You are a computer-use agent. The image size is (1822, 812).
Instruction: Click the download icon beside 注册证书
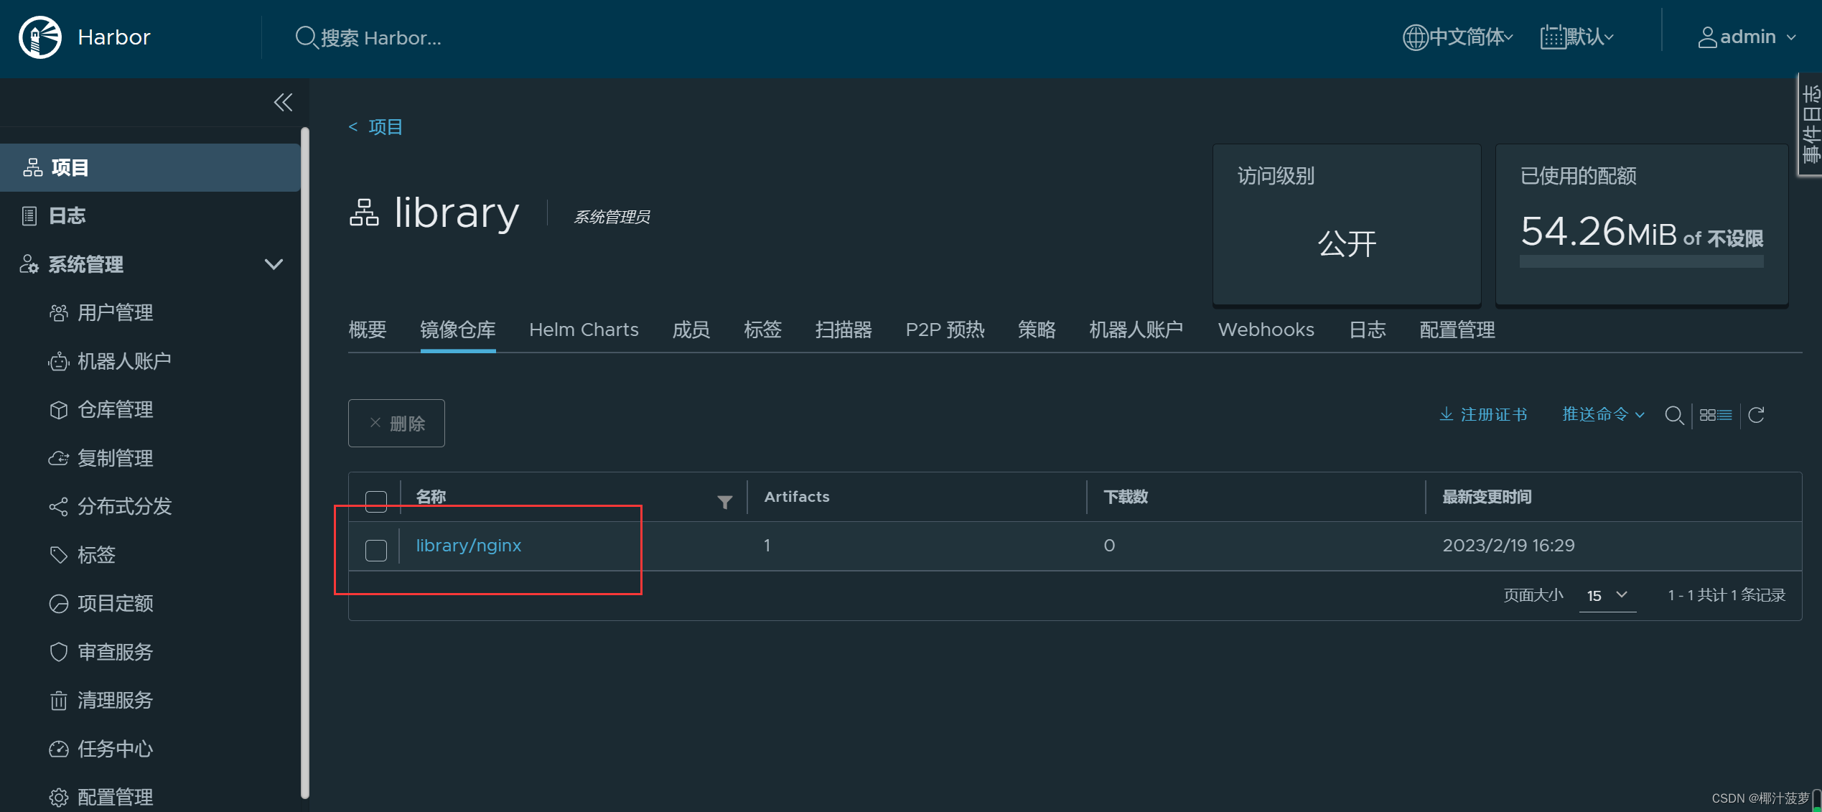1447,414
